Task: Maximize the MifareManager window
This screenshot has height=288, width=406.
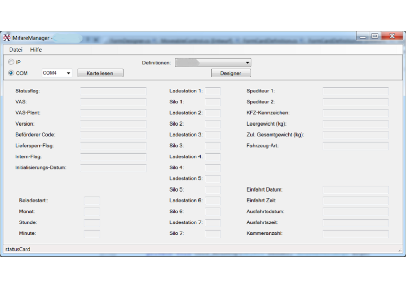Action: coord(375,36)
